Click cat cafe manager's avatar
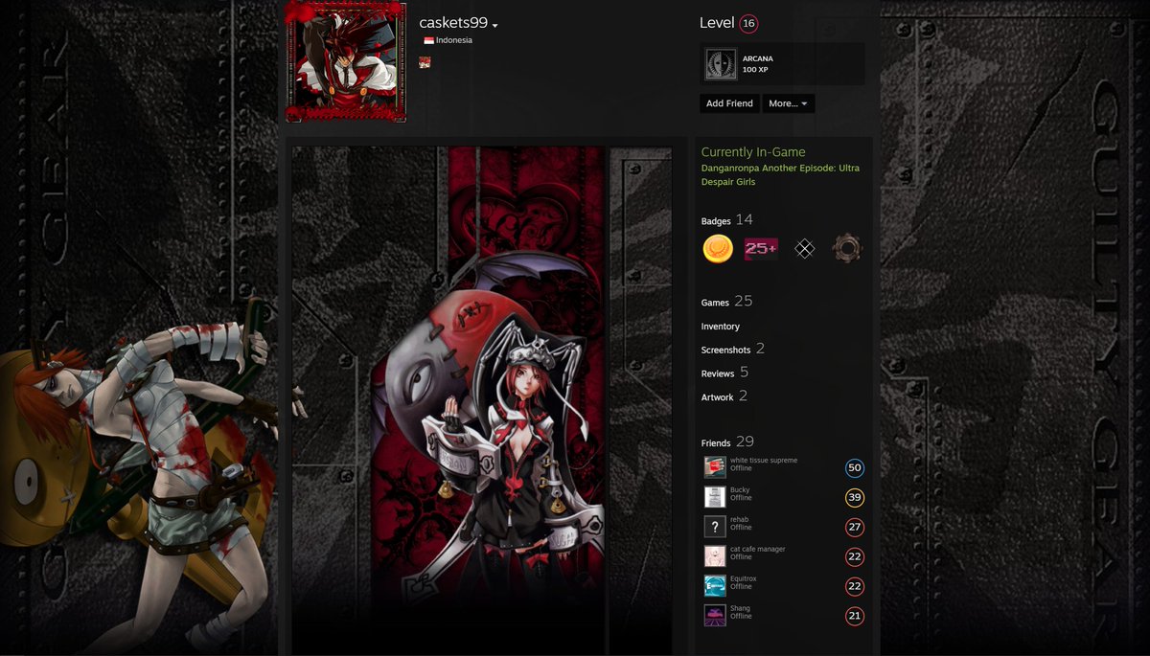 715,556
